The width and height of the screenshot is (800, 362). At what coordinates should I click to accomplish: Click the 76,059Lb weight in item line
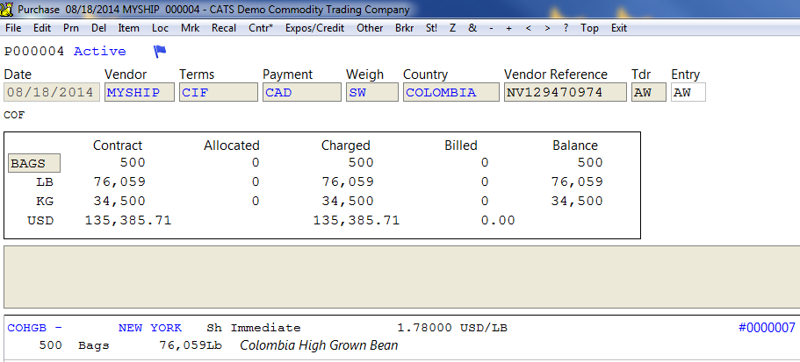click(191, 345)
